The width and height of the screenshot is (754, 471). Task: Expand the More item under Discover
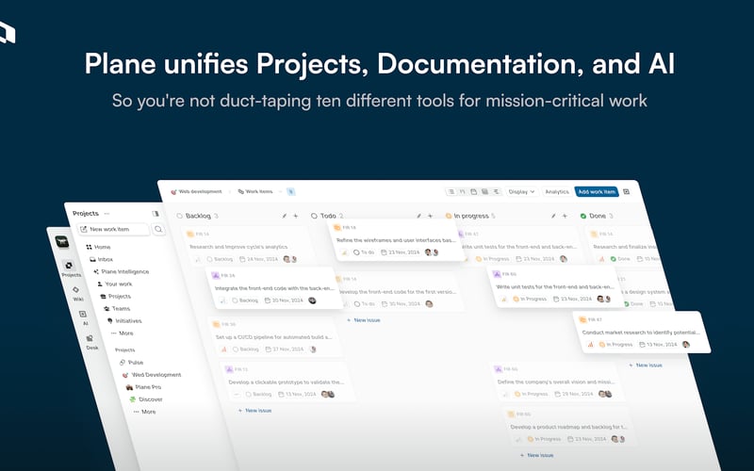[x=145, y=412]
